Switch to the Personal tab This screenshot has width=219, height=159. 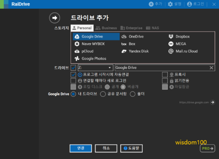click(82, 28)
